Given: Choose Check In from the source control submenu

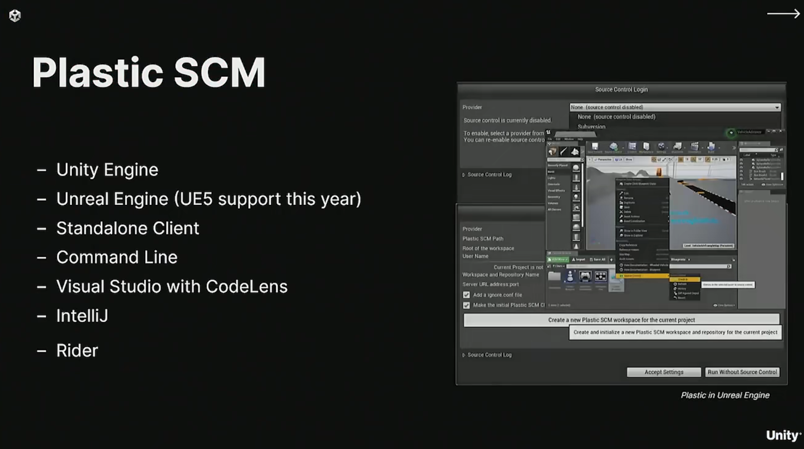Looking at the screenshot, I should coord(685,280).
